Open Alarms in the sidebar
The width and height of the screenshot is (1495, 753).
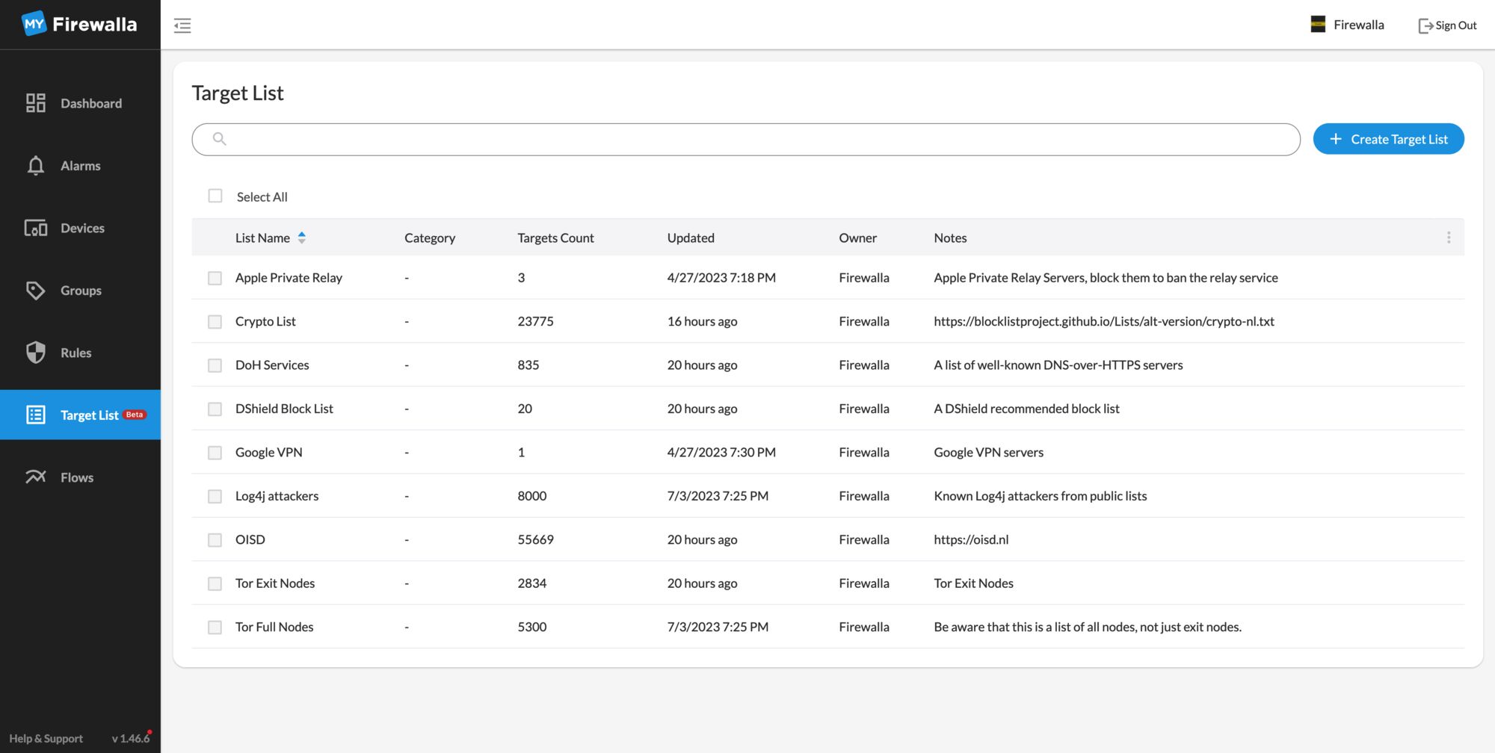[80, 165]
